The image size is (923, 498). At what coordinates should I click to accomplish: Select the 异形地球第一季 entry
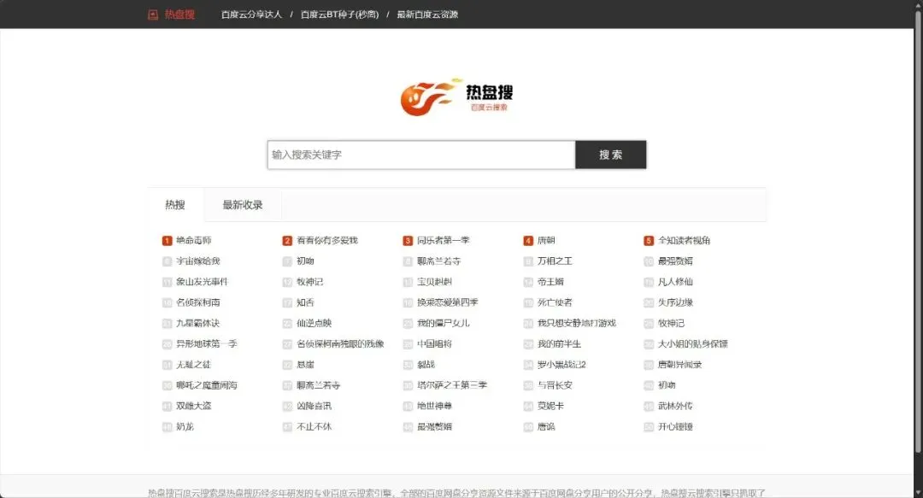pos(207,343)
